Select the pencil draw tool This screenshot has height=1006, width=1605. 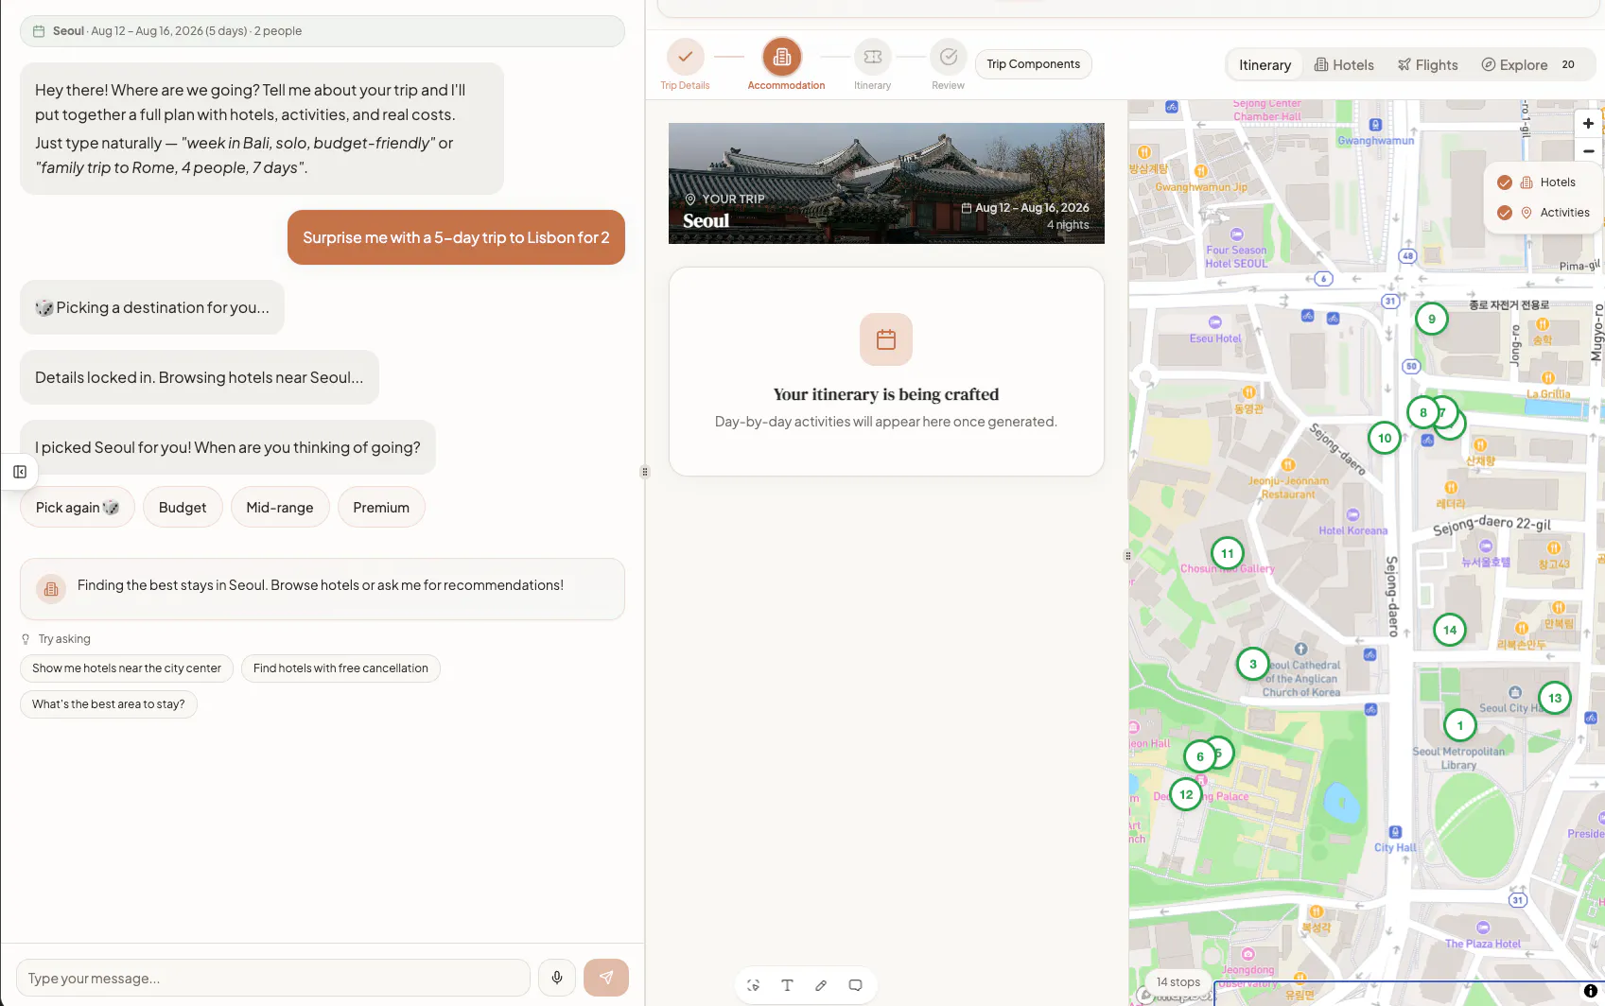(x=821, y=985)
